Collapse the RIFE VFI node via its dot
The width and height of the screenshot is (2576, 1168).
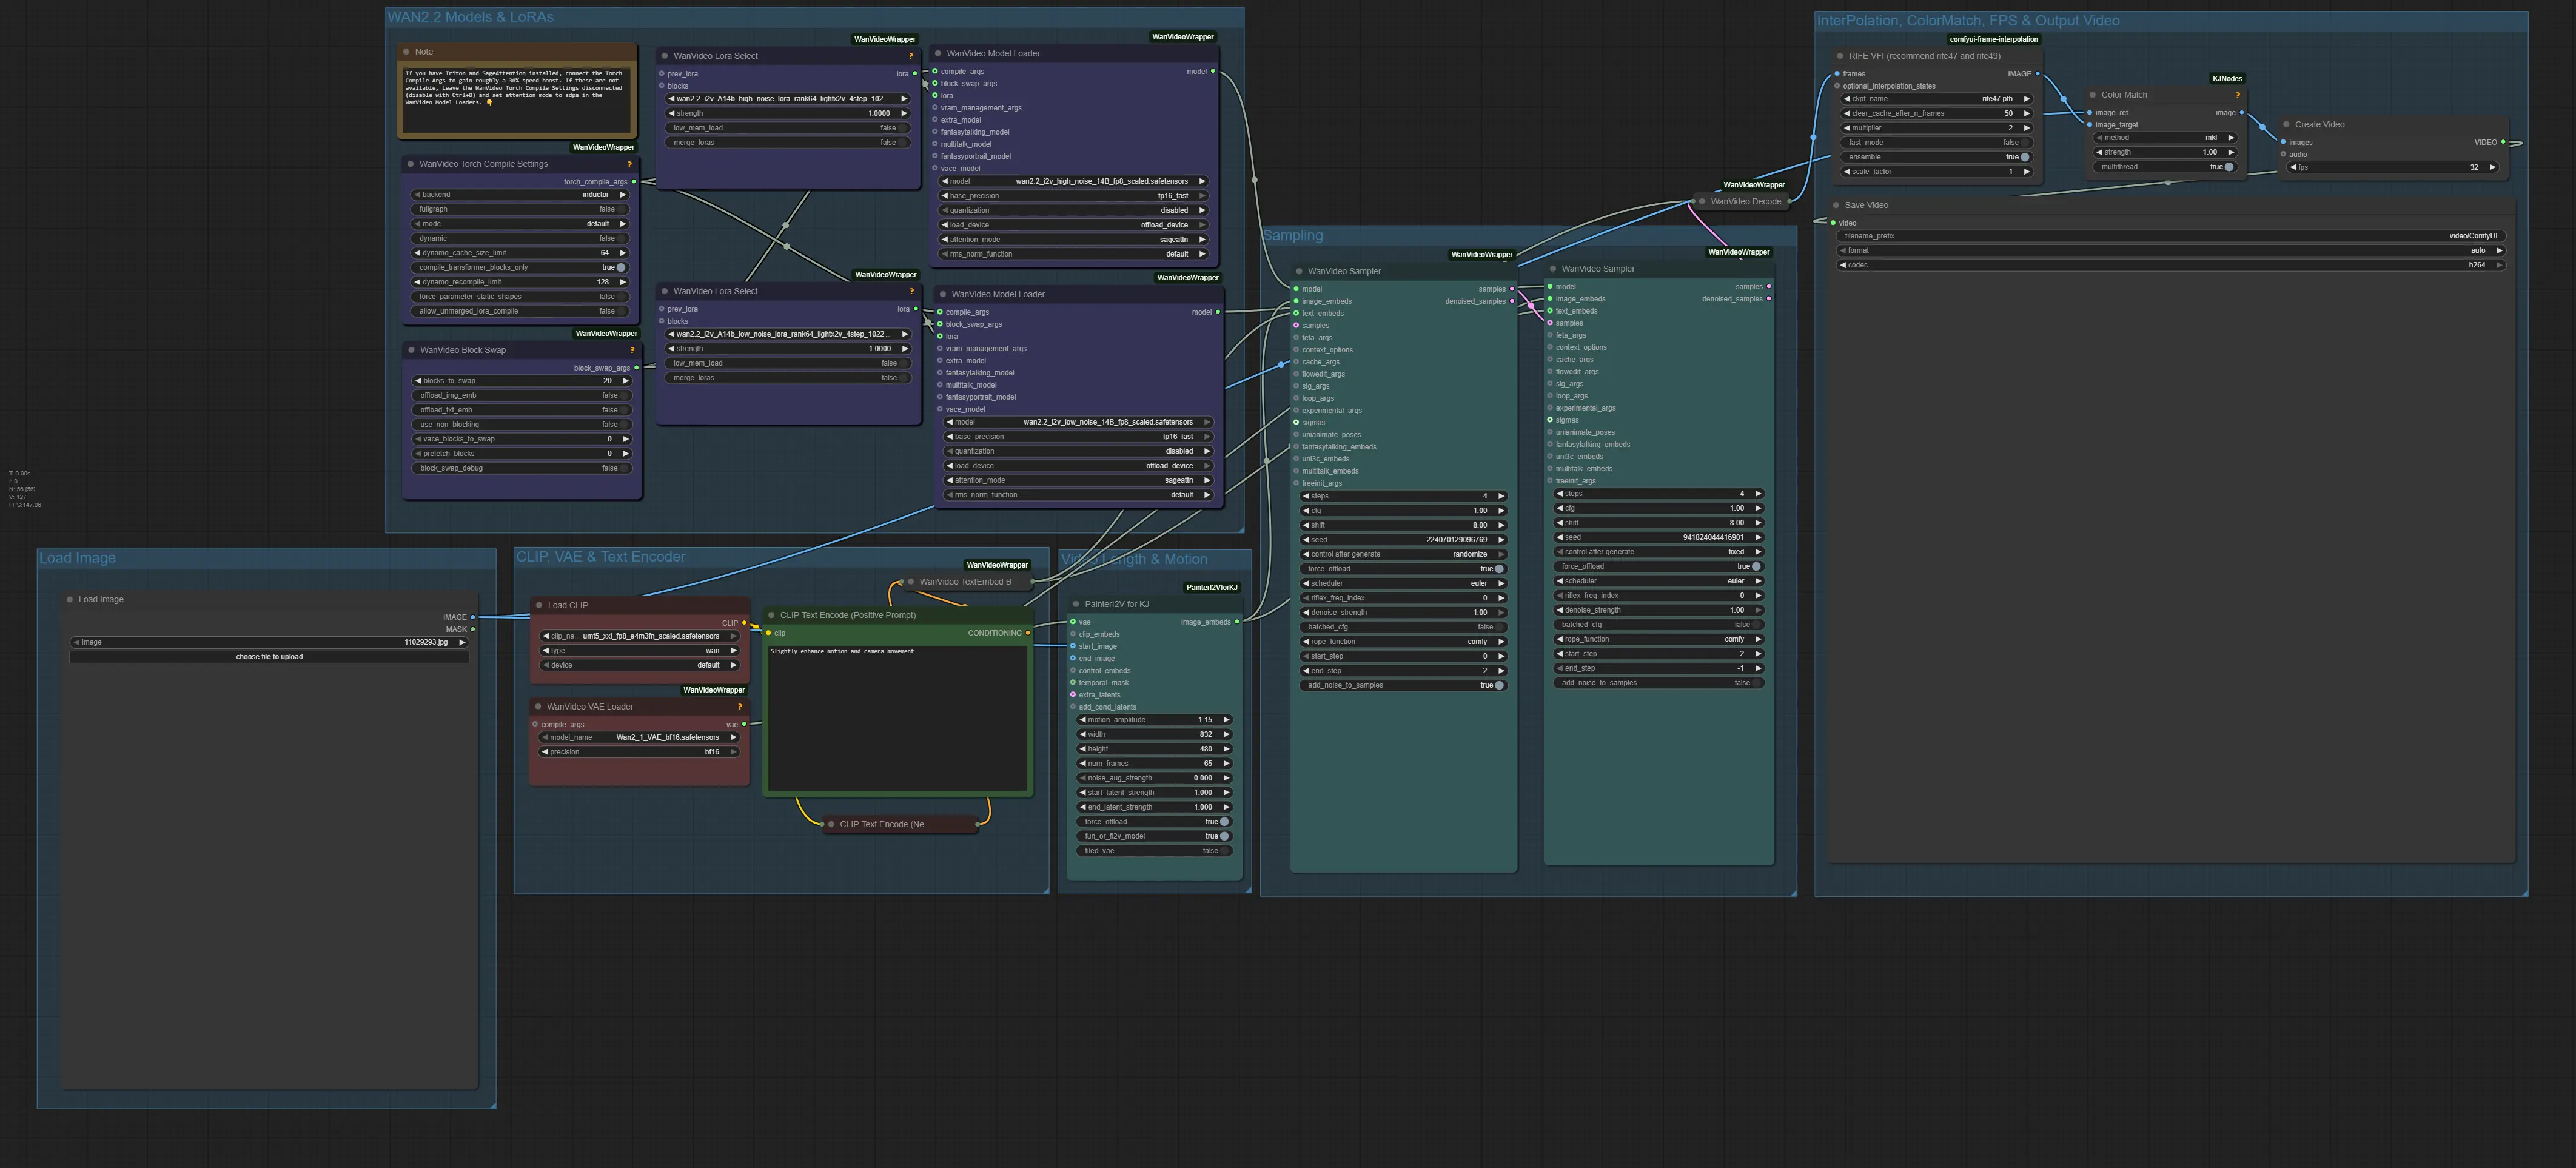pos(1839,56)
